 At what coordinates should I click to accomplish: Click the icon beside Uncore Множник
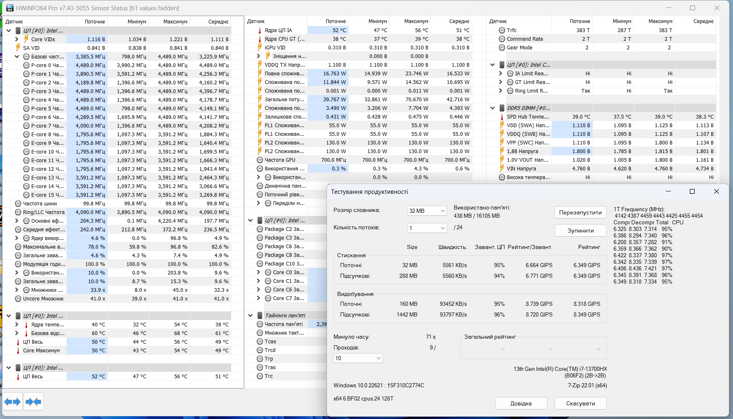[18, 298]
